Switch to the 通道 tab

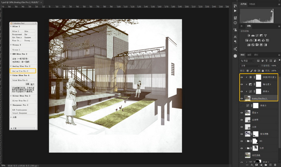point(249,55)
